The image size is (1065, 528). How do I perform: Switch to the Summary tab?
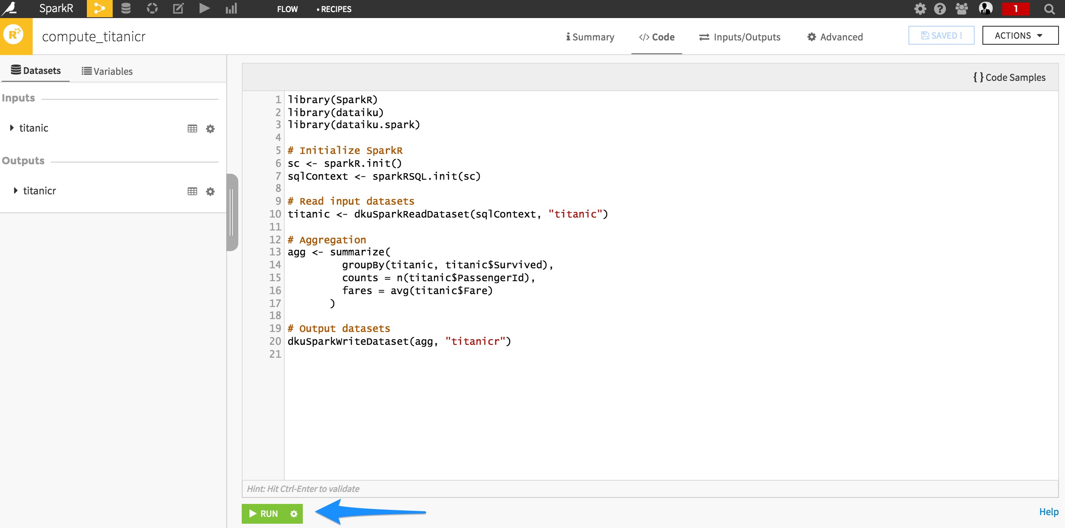590,37
